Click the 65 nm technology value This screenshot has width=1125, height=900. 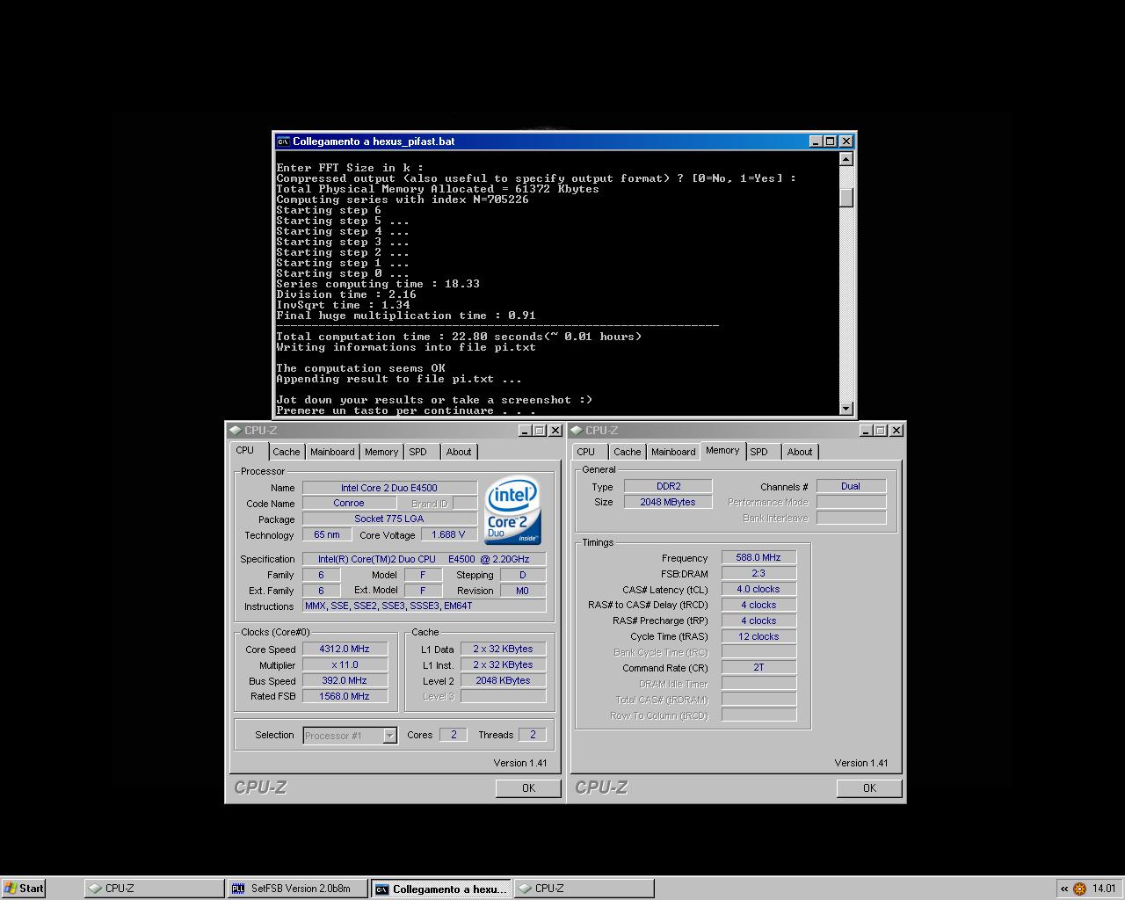pyautogui.click(x=327, y=535)
